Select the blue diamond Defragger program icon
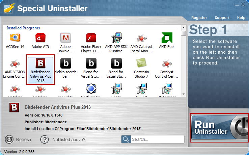 coord(91,88)
